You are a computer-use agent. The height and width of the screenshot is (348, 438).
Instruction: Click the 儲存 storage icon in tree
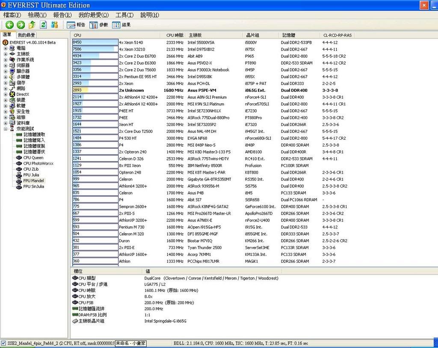pos(12,83)
